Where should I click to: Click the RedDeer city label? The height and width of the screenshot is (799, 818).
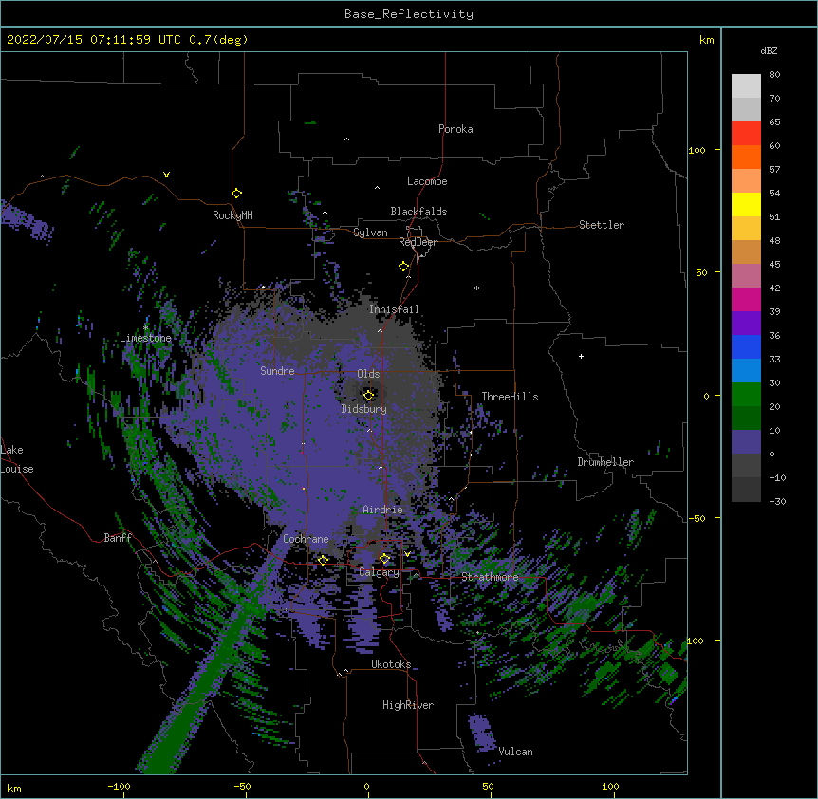[x=418, y=242]
